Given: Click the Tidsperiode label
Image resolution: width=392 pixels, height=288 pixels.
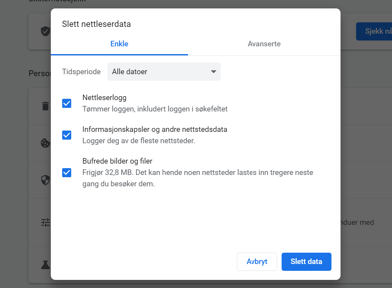Looking at the screenshot, I should coord(82,72).
